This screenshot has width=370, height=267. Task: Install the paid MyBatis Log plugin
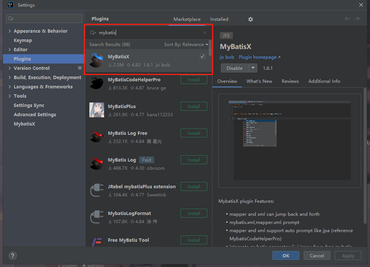pyautogui.click(x=194, y=160)
